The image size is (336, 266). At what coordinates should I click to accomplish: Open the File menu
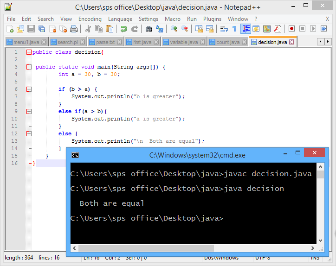coord(11,19)
